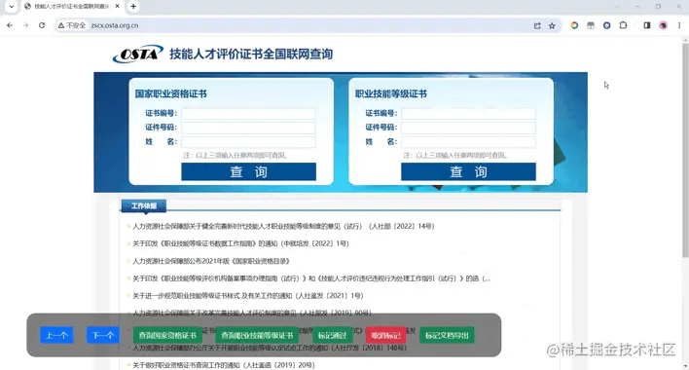Click 国家职业资格证书 panel heading

coord(170,93)
